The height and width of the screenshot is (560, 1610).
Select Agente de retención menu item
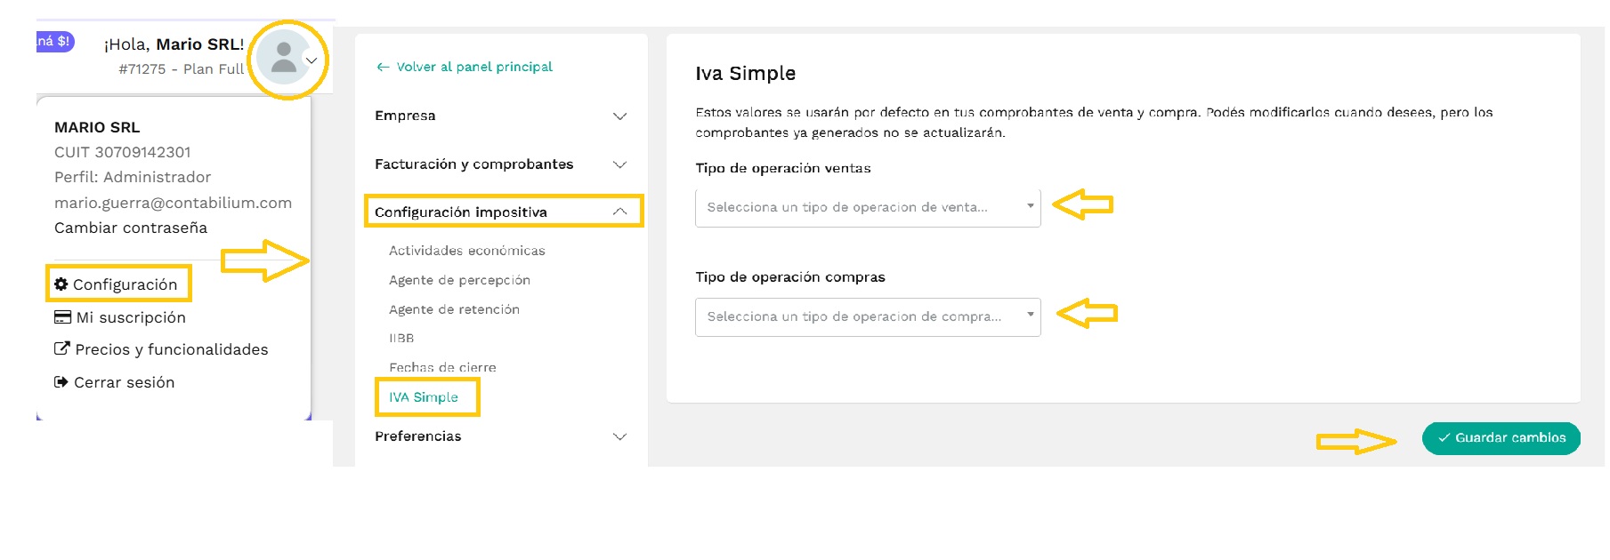click(454, 309)
